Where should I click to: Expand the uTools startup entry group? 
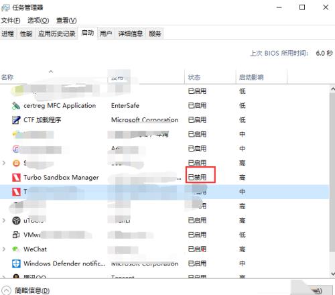coord(4,221)
